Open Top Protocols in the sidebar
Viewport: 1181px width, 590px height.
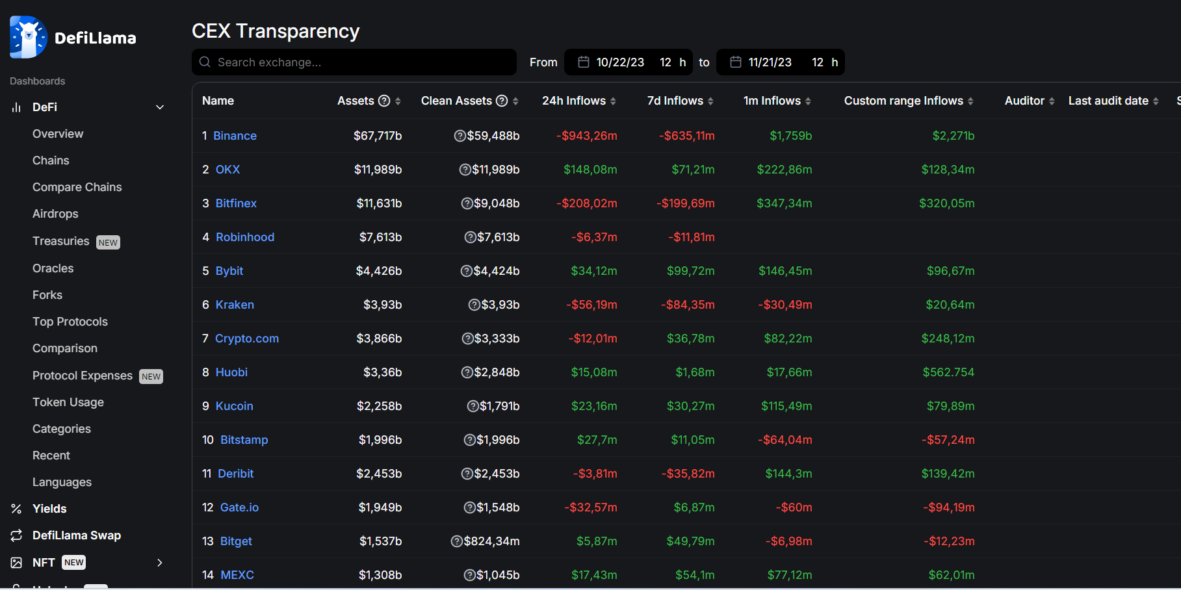(70, 322)
